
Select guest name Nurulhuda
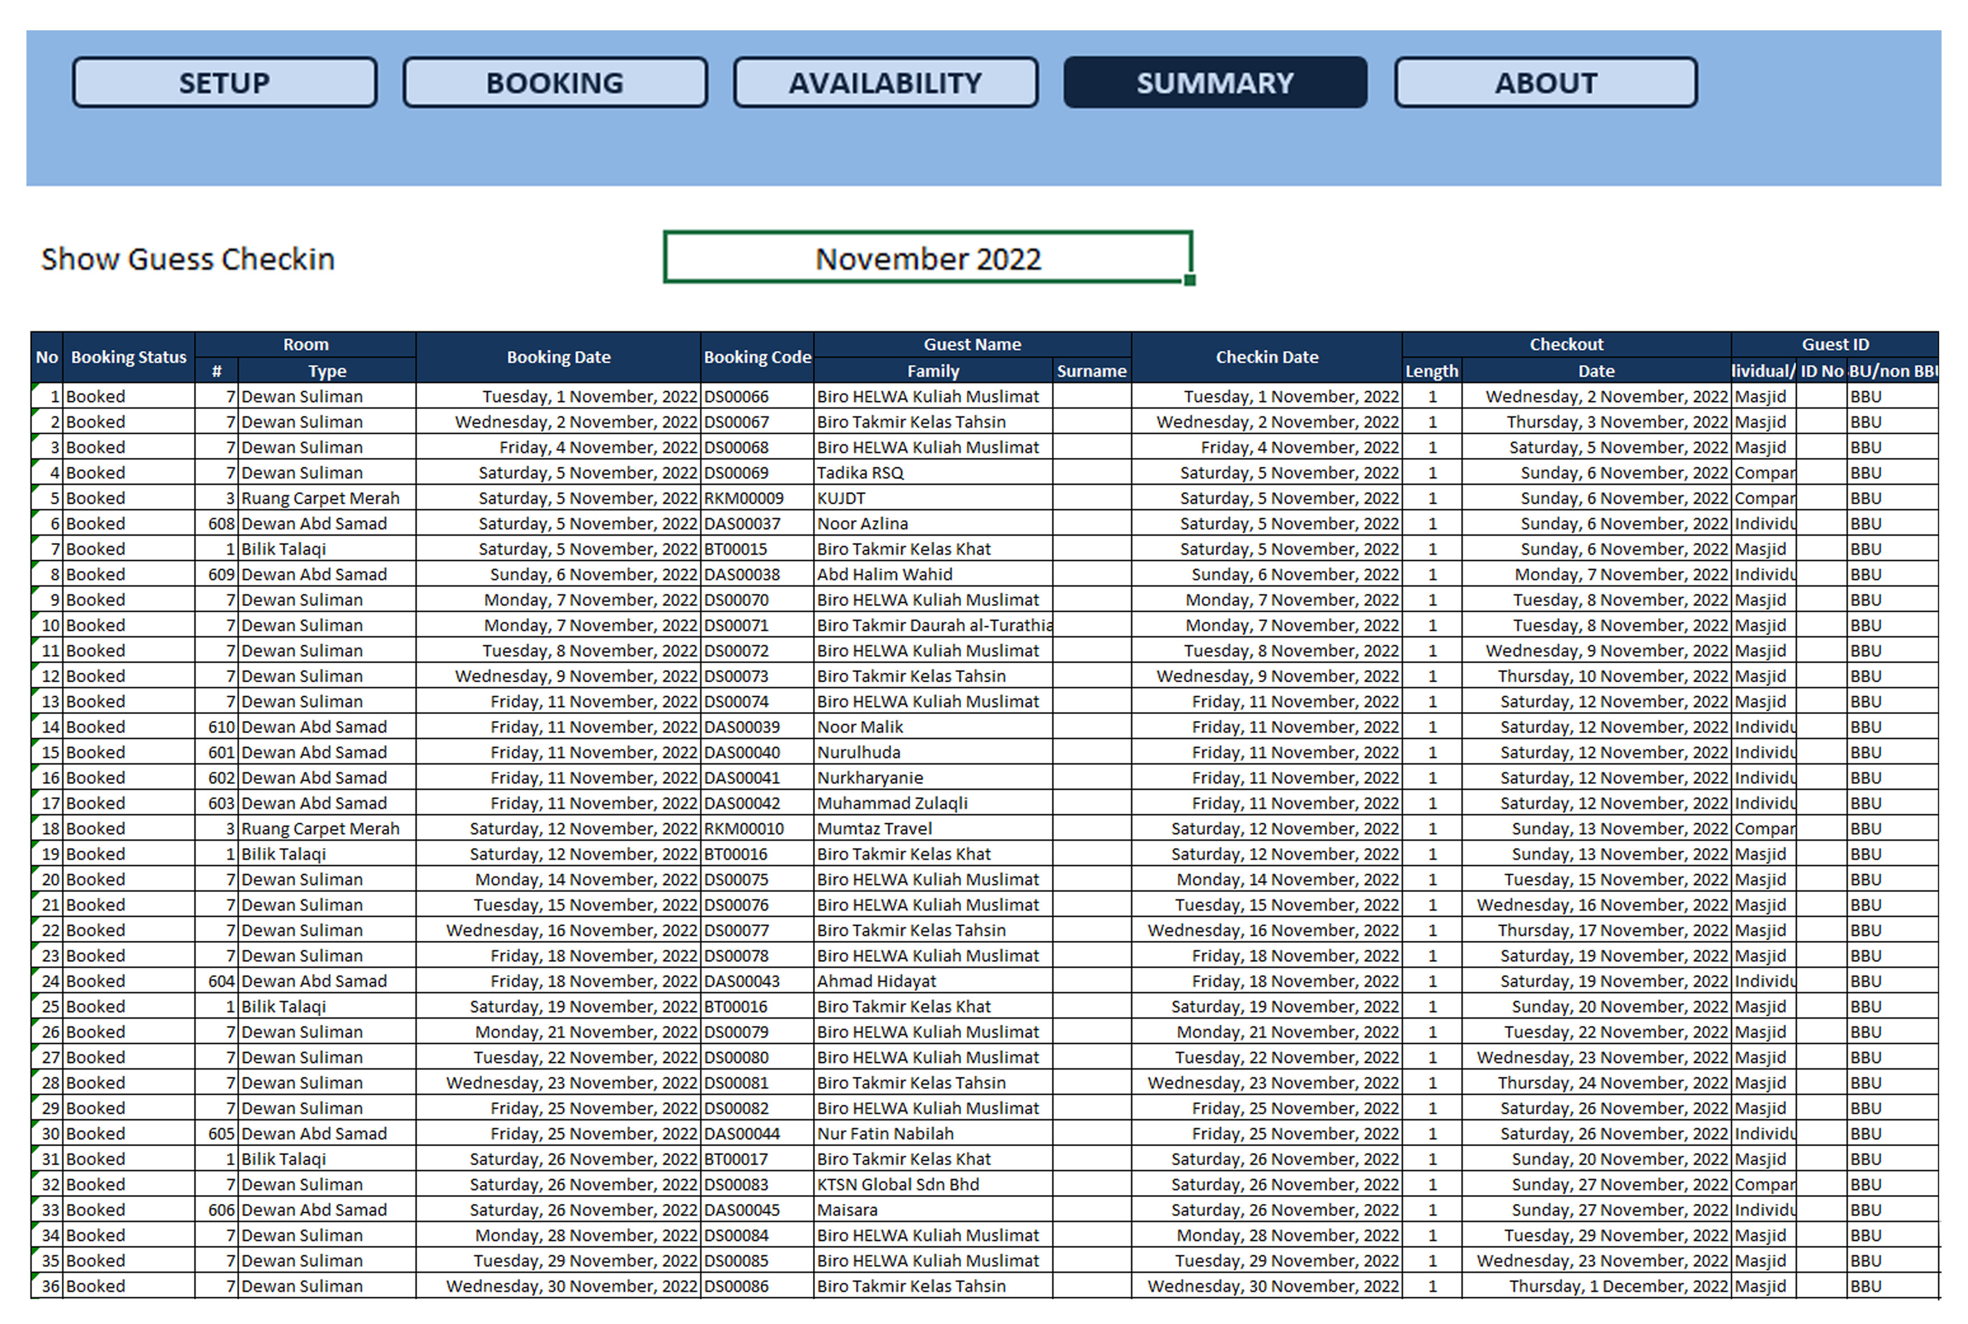click(933, 752)
